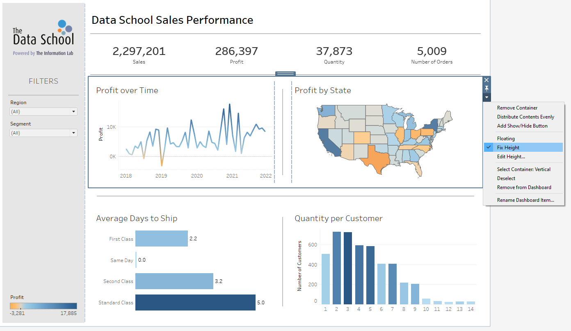Image resolution: width=571 pixels, height=331 pixels.
Task: Click the More Options arrow on container
Action: [x=486, y=97]
